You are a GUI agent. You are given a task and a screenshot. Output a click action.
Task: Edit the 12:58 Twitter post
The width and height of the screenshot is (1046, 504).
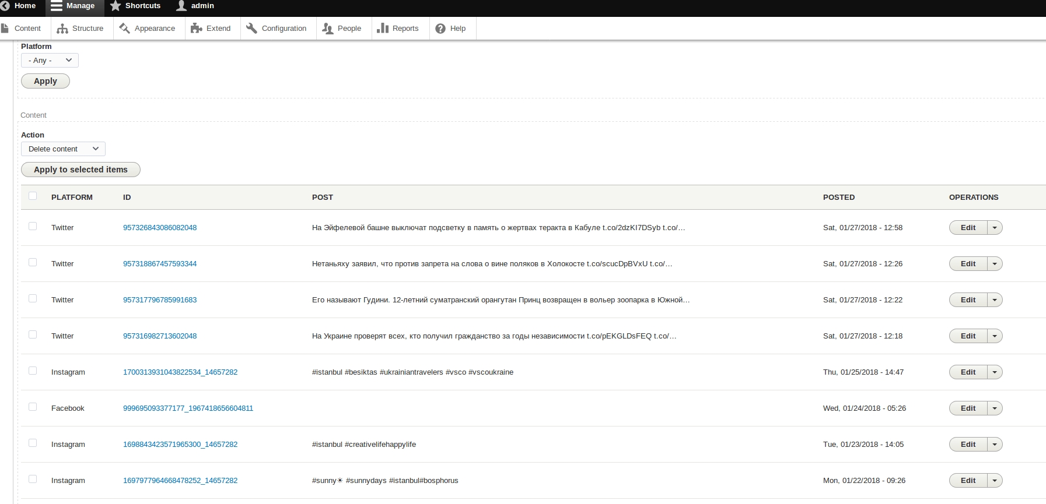point(968,228)
